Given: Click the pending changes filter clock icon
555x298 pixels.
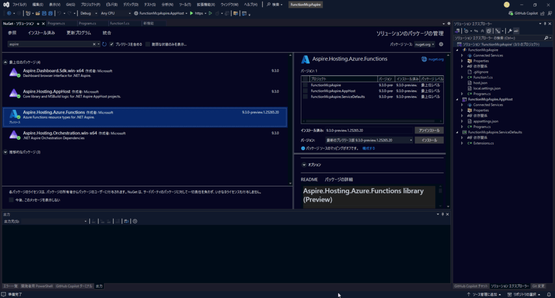Looking at the screenshot, I should 466,31.
